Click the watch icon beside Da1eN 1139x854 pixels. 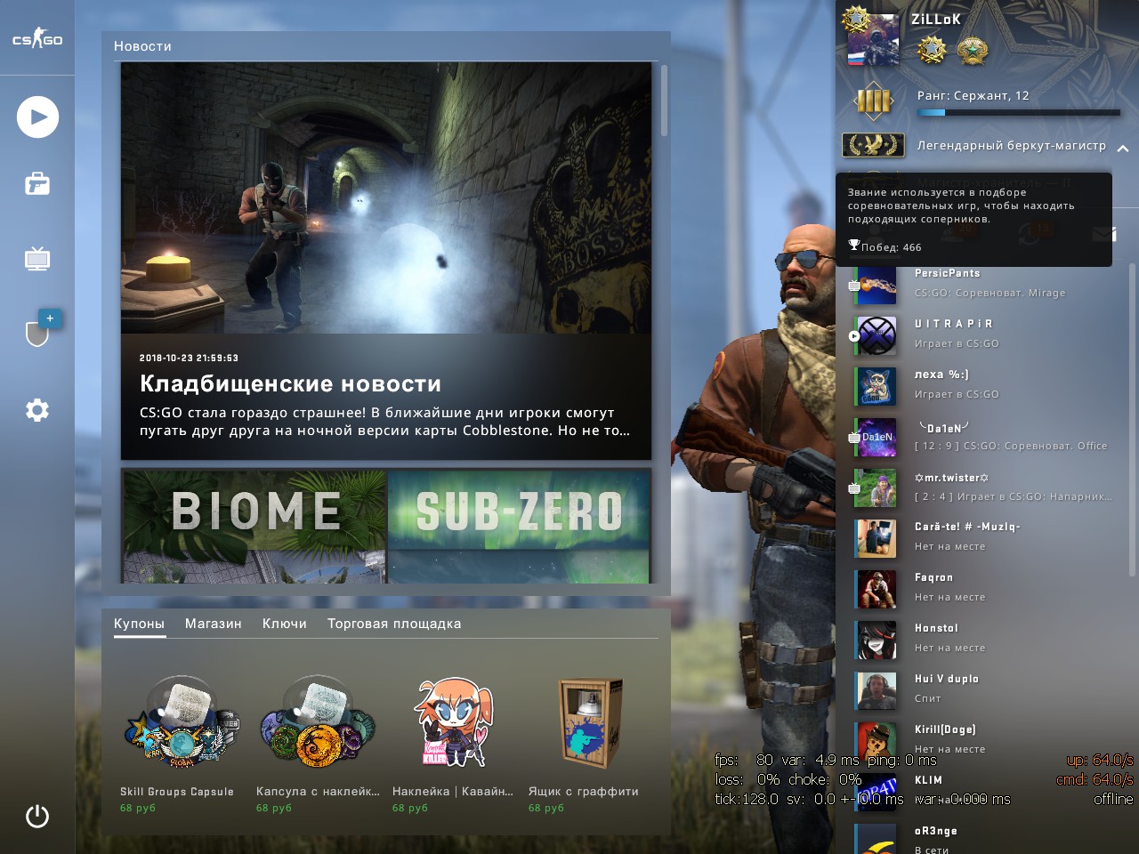click(x=853, y=438)
